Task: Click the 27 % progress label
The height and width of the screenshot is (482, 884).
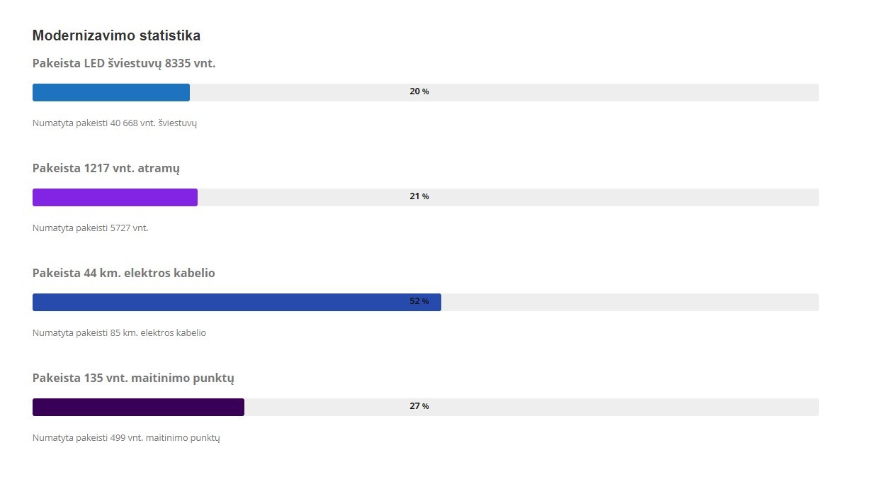Action: pos(419,406)
